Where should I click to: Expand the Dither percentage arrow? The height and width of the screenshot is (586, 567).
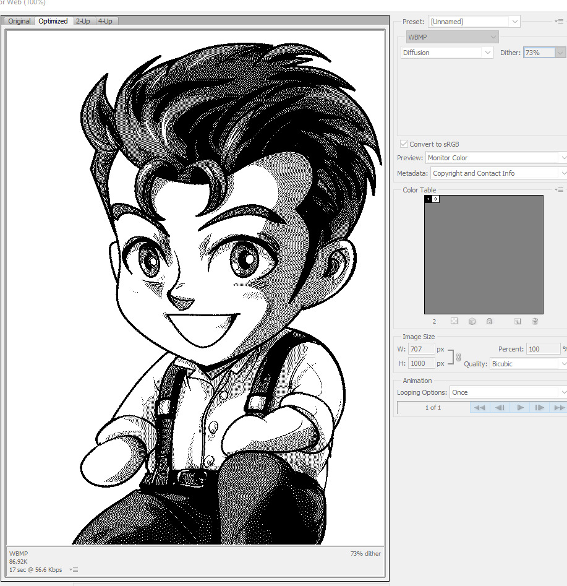[x=560, y=53]
